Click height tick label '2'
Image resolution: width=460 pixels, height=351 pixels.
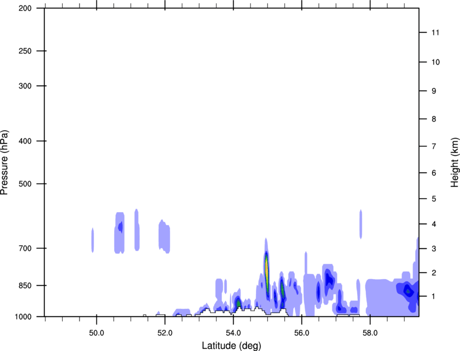point(434,273)
